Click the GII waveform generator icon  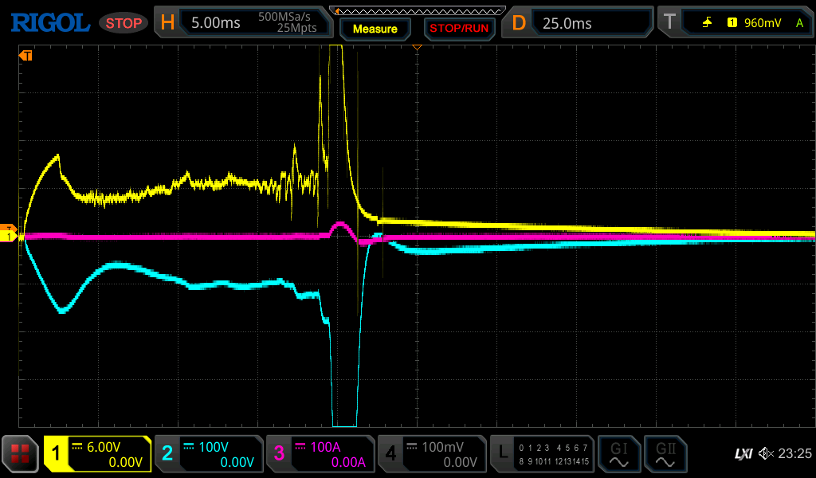(664, 453)
